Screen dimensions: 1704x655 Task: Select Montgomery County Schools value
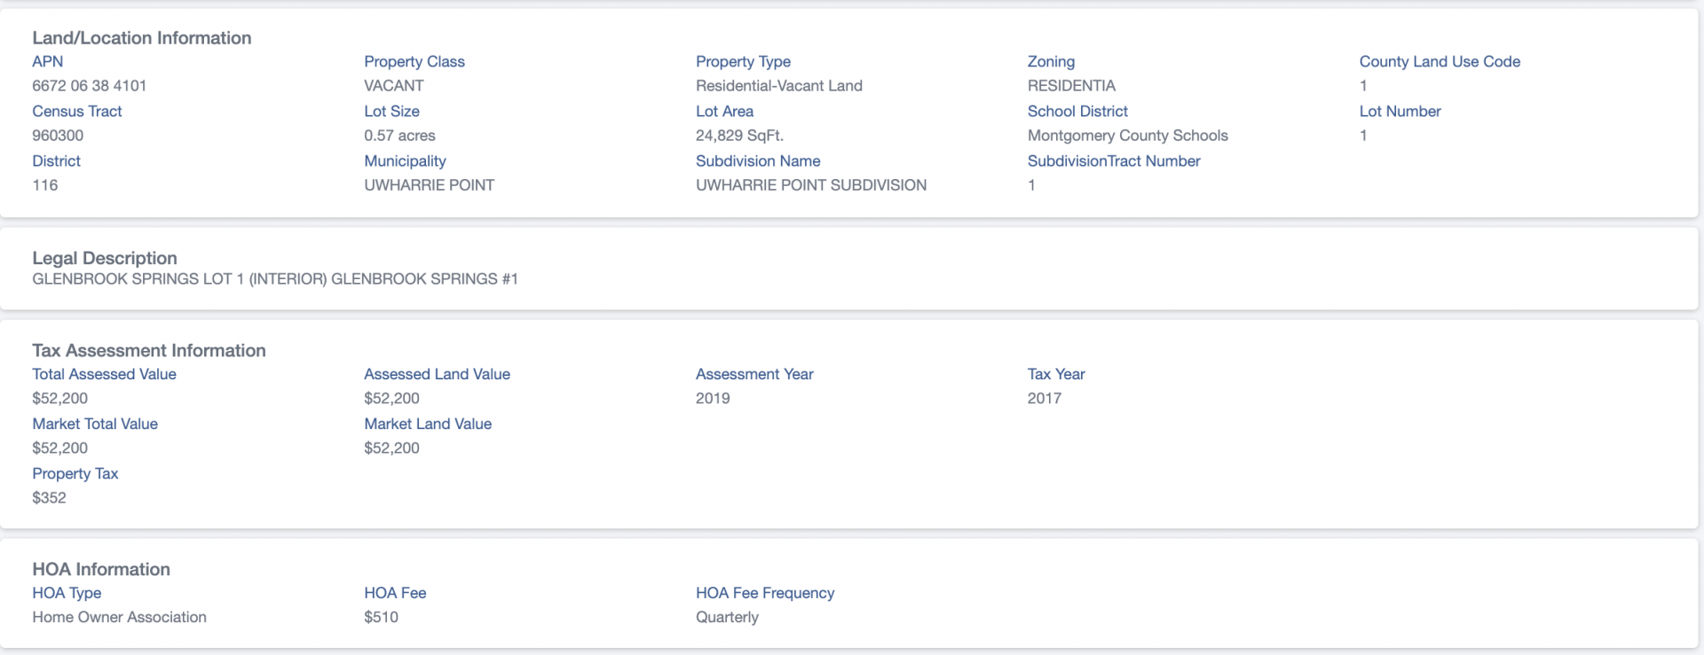click(x=1128, y=136)
